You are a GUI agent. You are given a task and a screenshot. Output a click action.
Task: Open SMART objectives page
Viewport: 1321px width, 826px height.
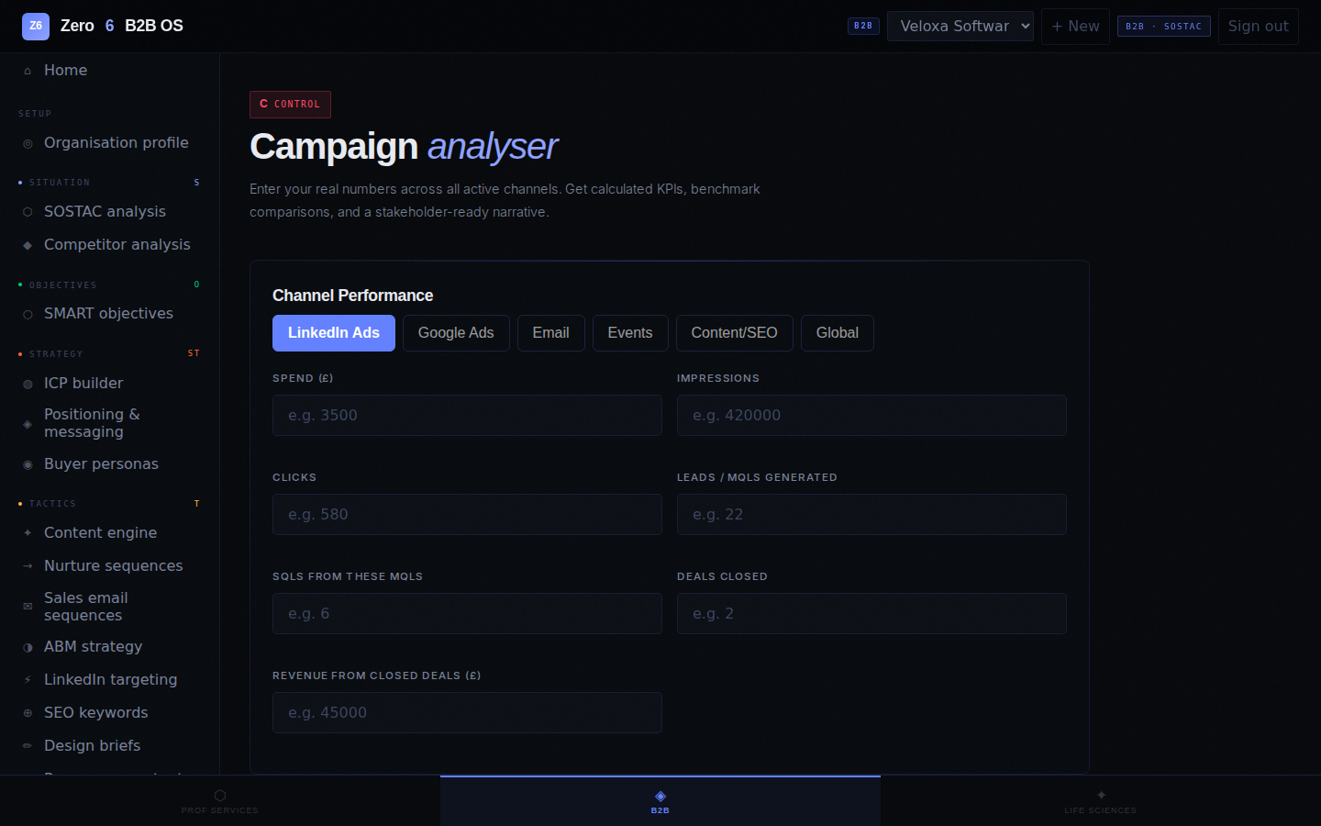[x=110, y=314]
